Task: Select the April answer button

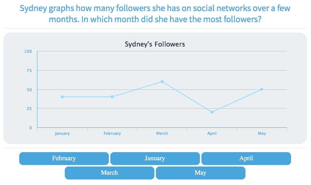Action: tap(246, 158)
